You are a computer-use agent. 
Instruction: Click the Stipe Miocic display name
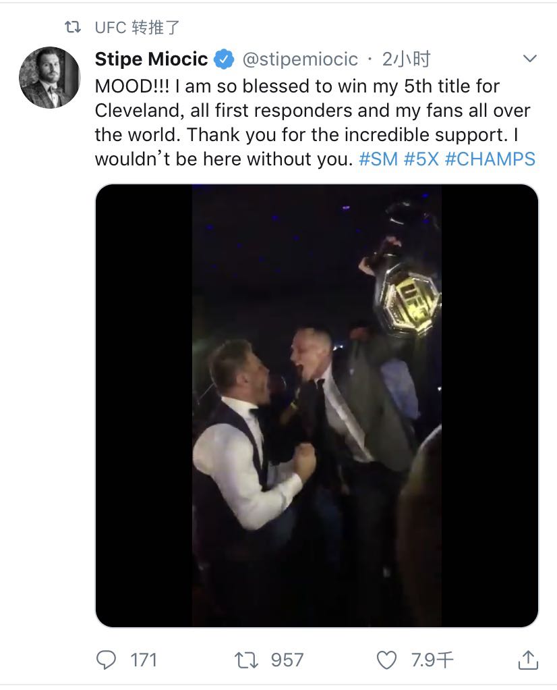pos(151,59)
